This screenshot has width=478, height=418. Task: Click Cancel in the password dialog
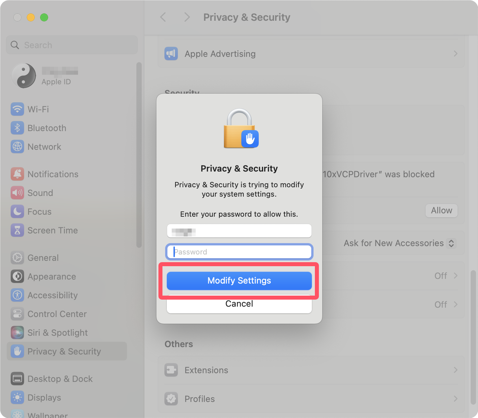239,305
